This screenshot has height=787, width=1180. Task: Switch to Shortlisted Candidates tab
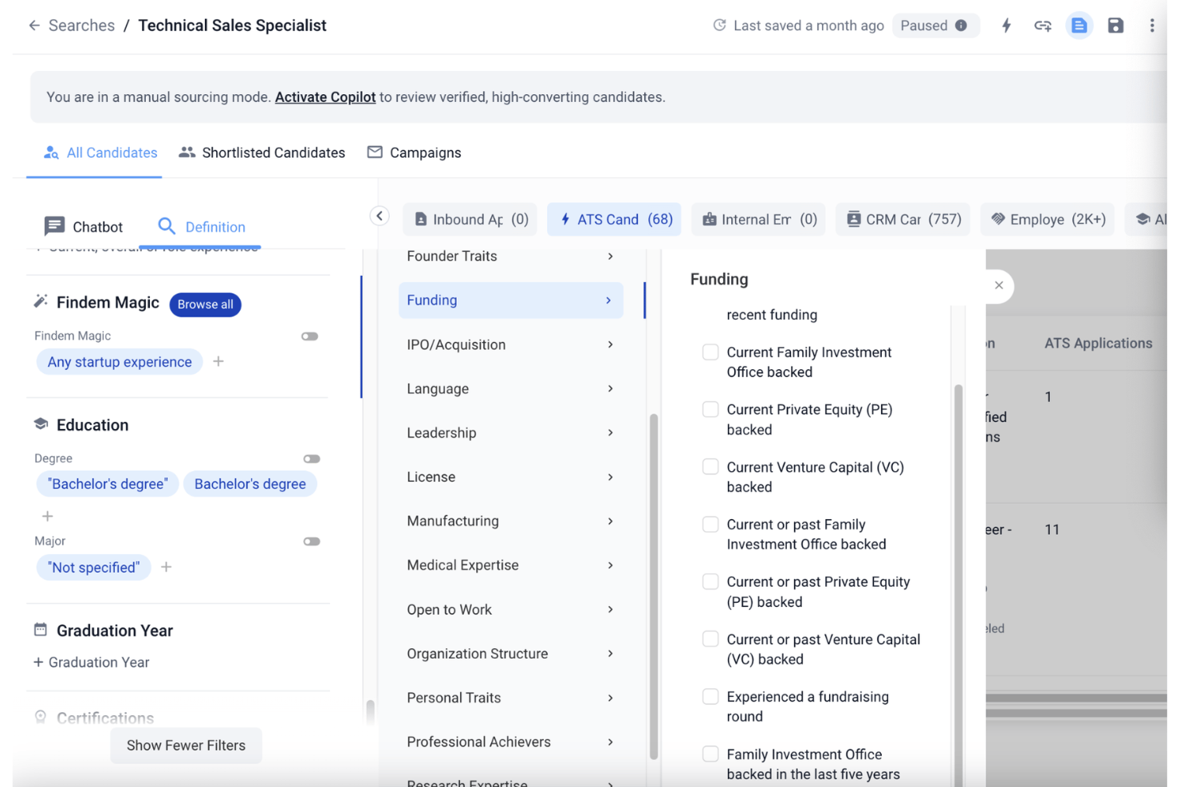click(x=262, y=152)
